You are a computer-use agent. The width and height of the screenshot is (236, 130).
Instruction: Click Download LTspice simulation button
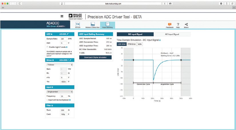pyautogui.click(x=95, y=57)
